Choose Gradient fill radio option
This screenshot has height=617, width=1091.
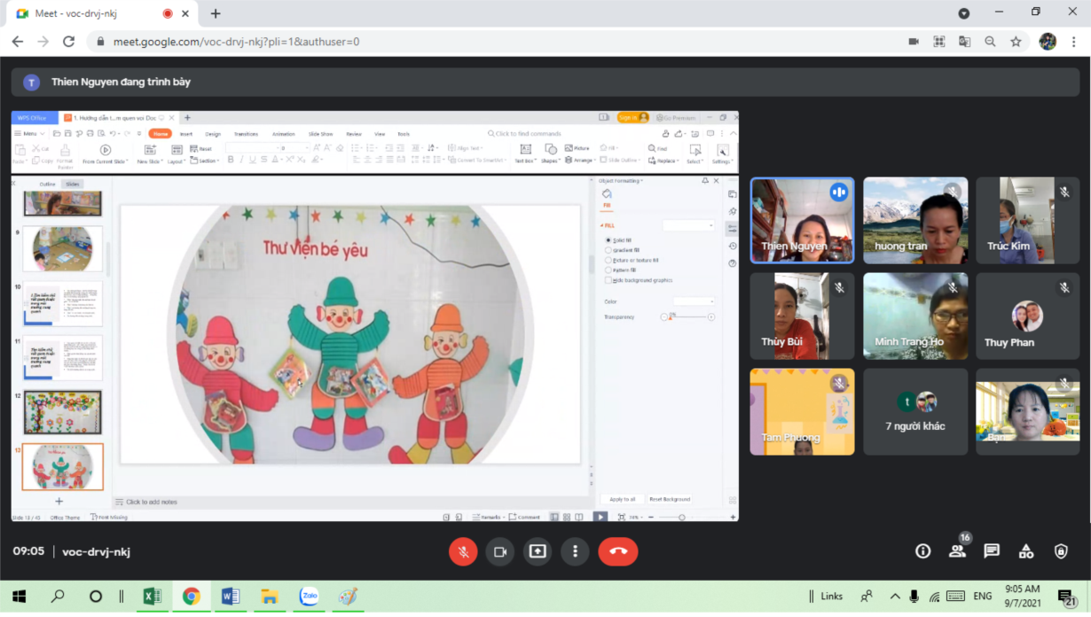click(x=608, y=250)
